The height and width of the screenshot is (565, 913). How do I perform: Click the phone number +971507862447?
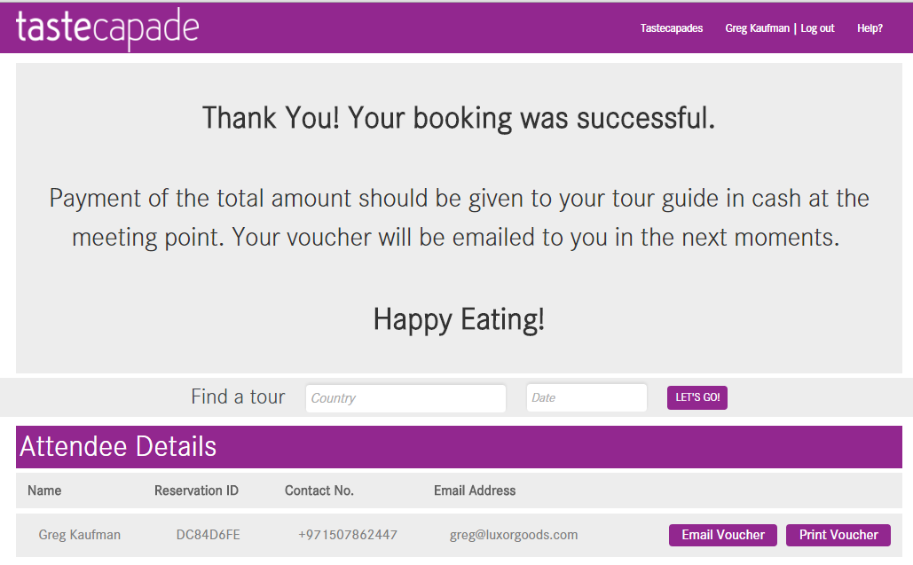(x=348, y=535)
